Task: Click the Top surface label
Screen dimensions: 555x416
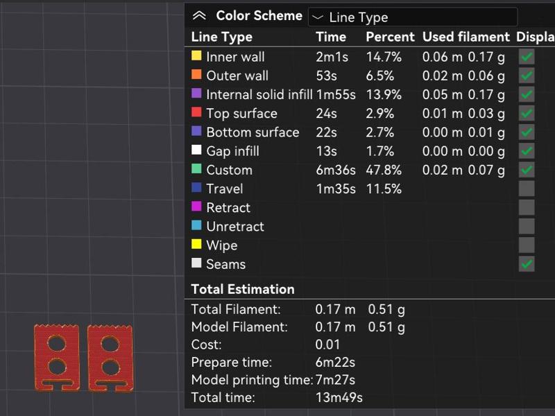Action: (x=241, y=114)
